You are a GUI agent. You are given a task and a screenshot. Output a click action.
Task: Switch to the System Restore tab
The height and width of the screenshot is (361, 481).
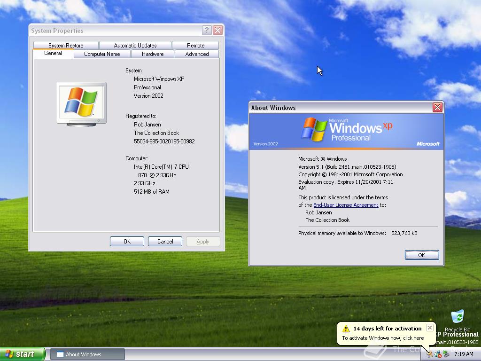(x=66, y=46)
